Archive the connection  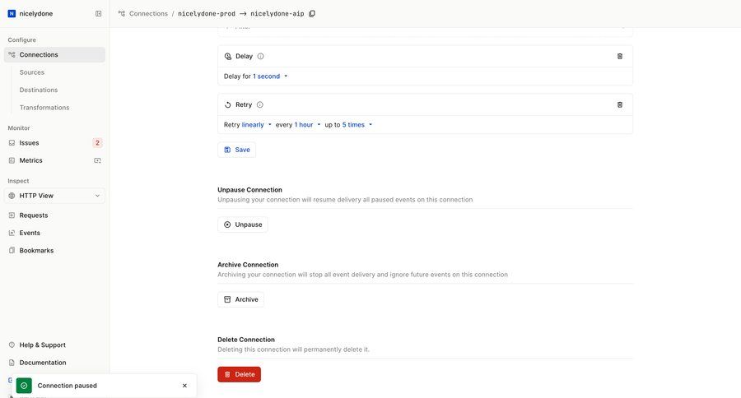click(x=241, y=299)
